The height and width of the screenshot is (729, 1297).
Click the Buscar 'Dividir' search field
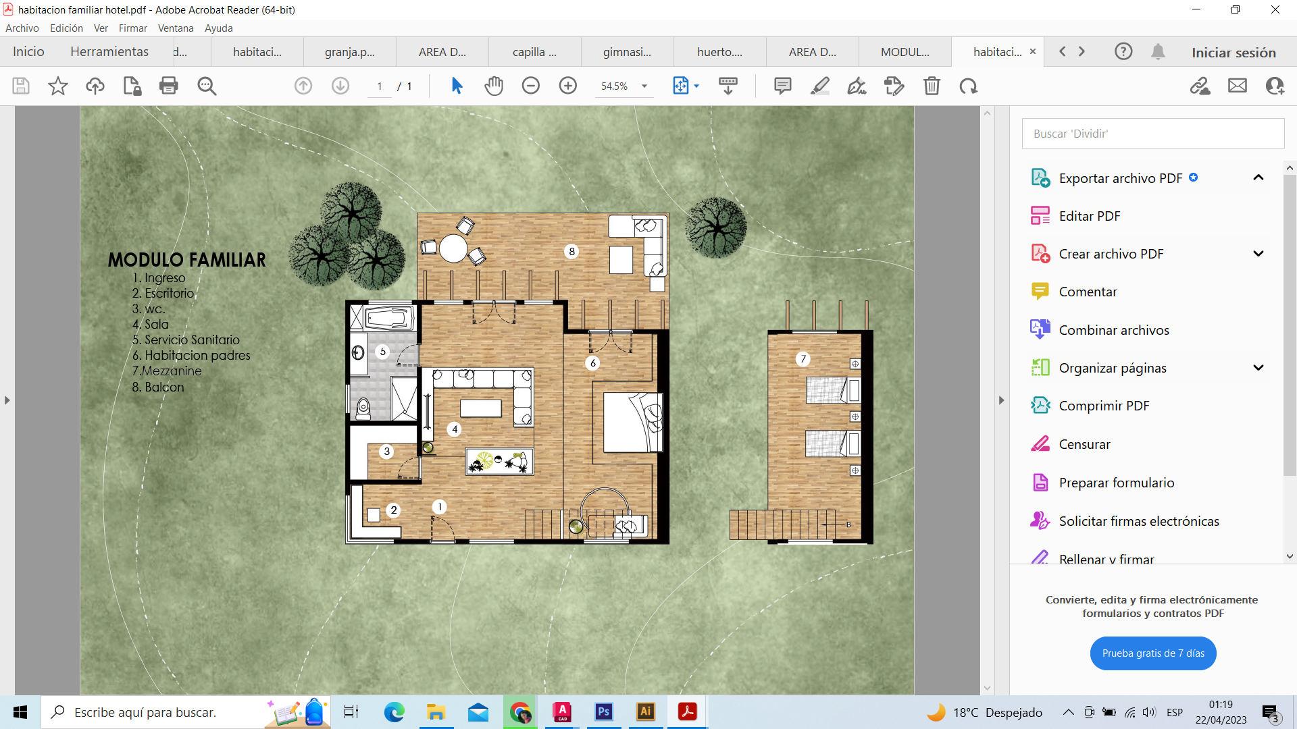(1152, 134)
